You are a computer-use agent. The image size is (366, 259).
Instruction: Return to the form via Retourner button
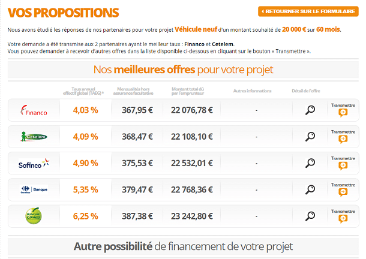(308, 11)
